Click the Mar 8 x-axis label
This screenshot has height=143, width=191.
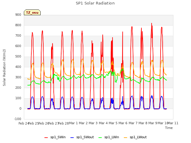point(143,123)
